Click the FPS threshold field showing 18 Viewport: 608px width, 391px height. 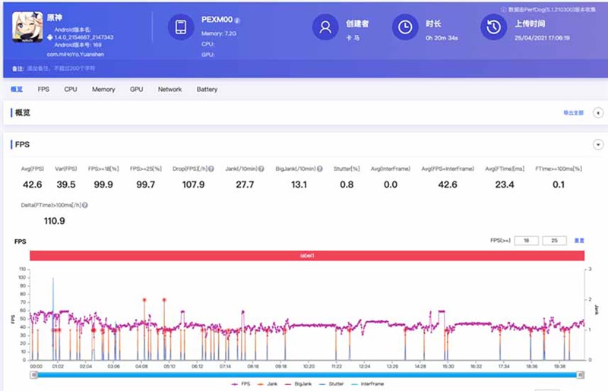526,241
